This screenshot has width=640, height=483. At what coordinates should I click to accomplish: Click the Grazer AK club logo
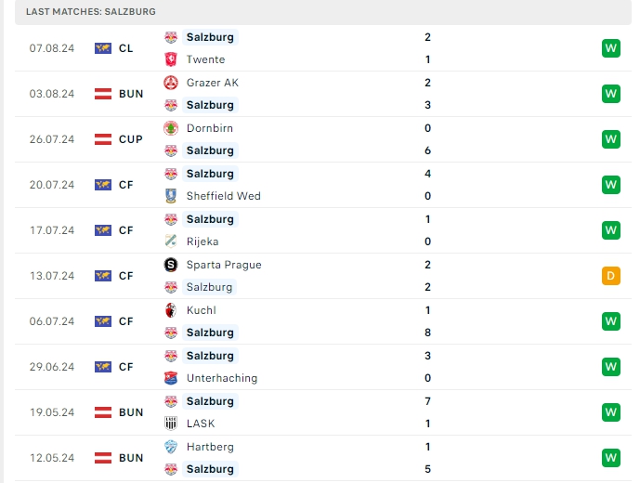coord(171,83)
